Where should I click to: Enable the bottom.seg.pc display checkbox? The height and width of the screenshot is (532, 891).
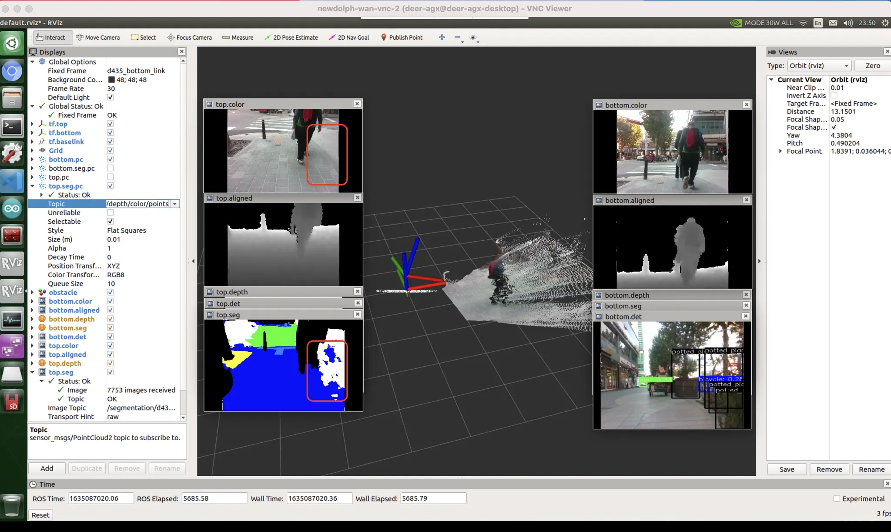111,168
